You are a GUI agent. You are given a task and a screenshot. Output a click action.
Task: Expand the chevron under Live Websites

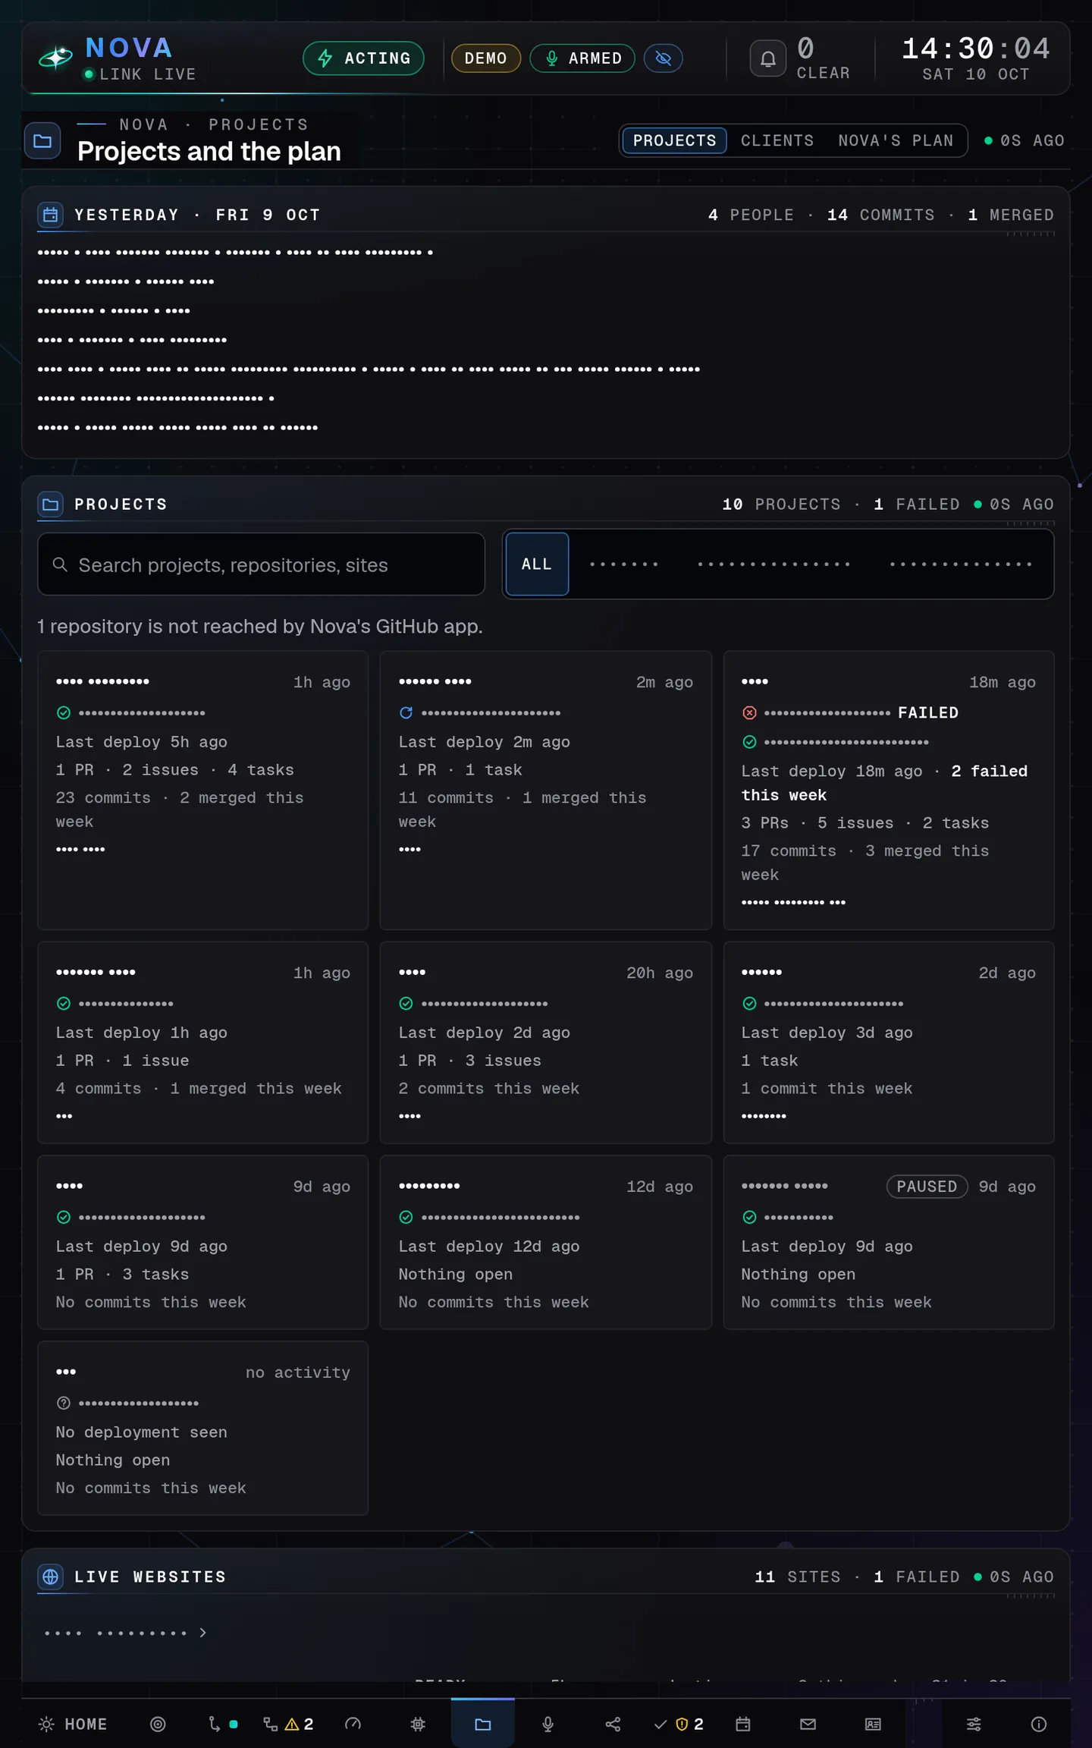[x=202, y=1632]
